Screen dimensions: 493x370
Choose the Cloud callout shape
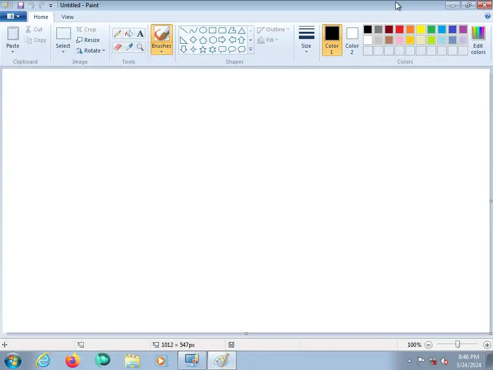click(242, 50)
